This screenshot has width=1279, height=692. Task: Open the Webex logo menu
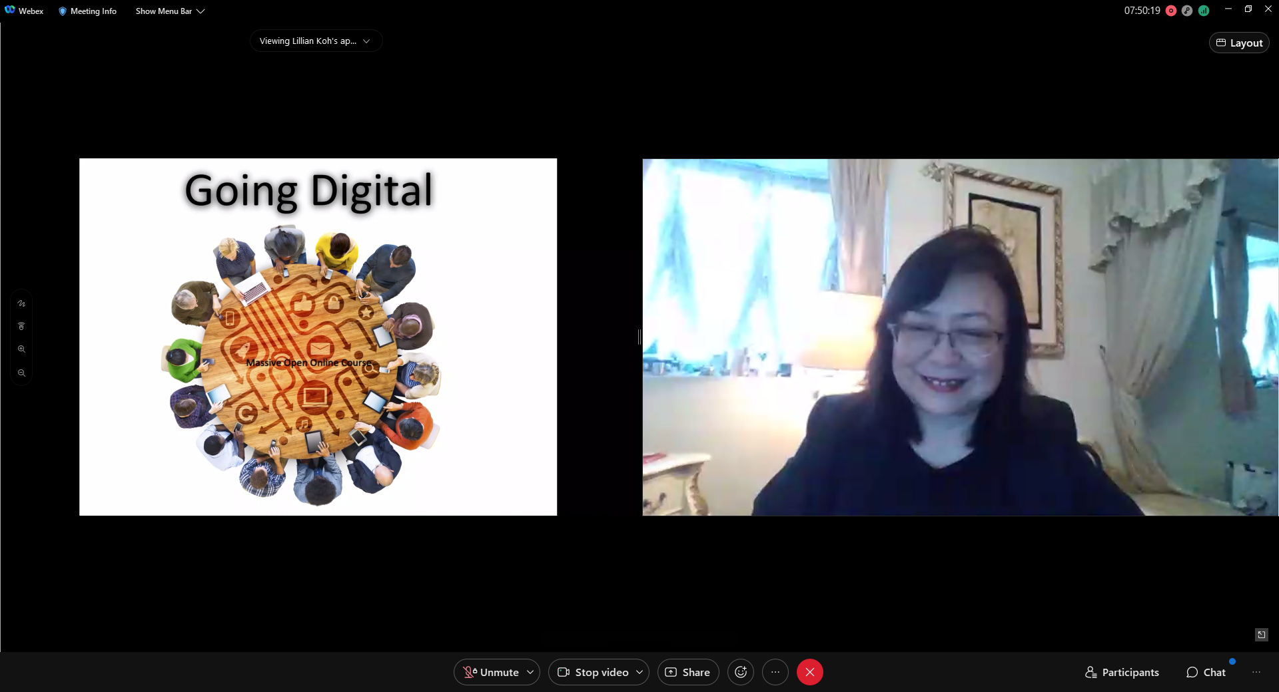point(24,11)
